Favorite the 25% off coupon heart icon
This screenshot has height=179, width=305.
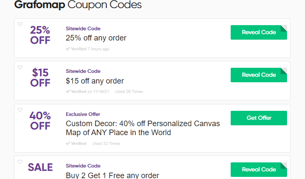20,24
